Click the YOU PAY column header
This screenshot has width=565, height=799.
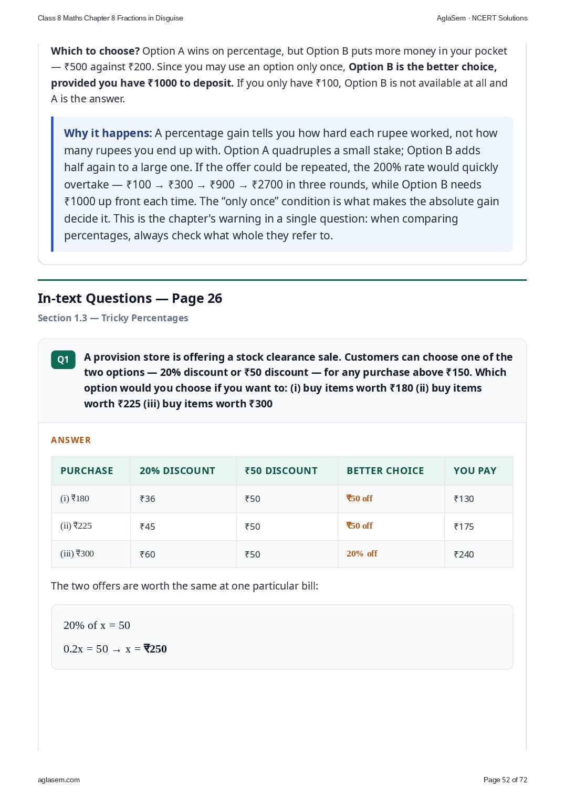(x=475, y=471)
